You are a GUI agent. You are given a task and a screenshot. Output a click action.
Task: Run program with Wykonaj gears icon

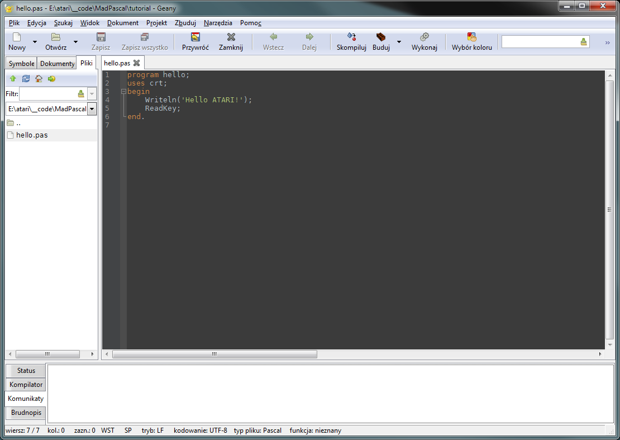(424, 37)
